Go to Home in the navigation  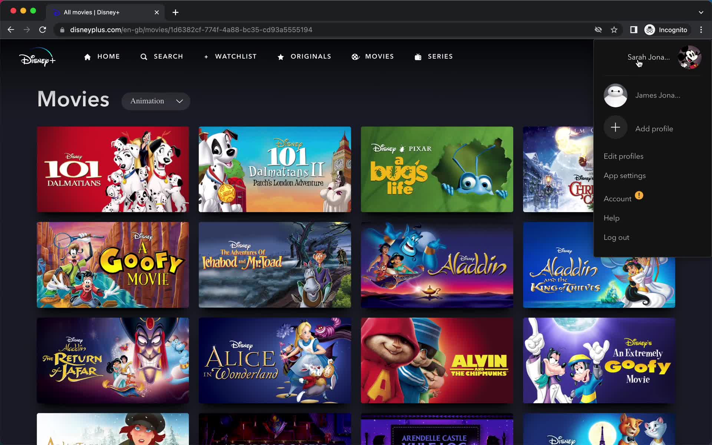(x=102, y=56)
